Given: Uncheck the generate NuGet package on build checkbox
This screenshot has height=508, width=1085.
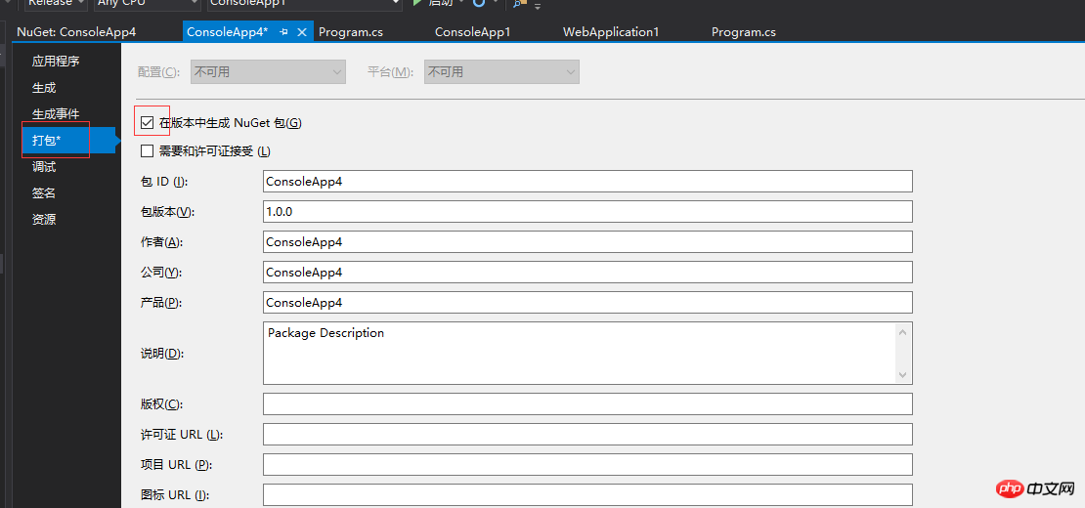Looking at the screenshot, I should click(147, 123).
